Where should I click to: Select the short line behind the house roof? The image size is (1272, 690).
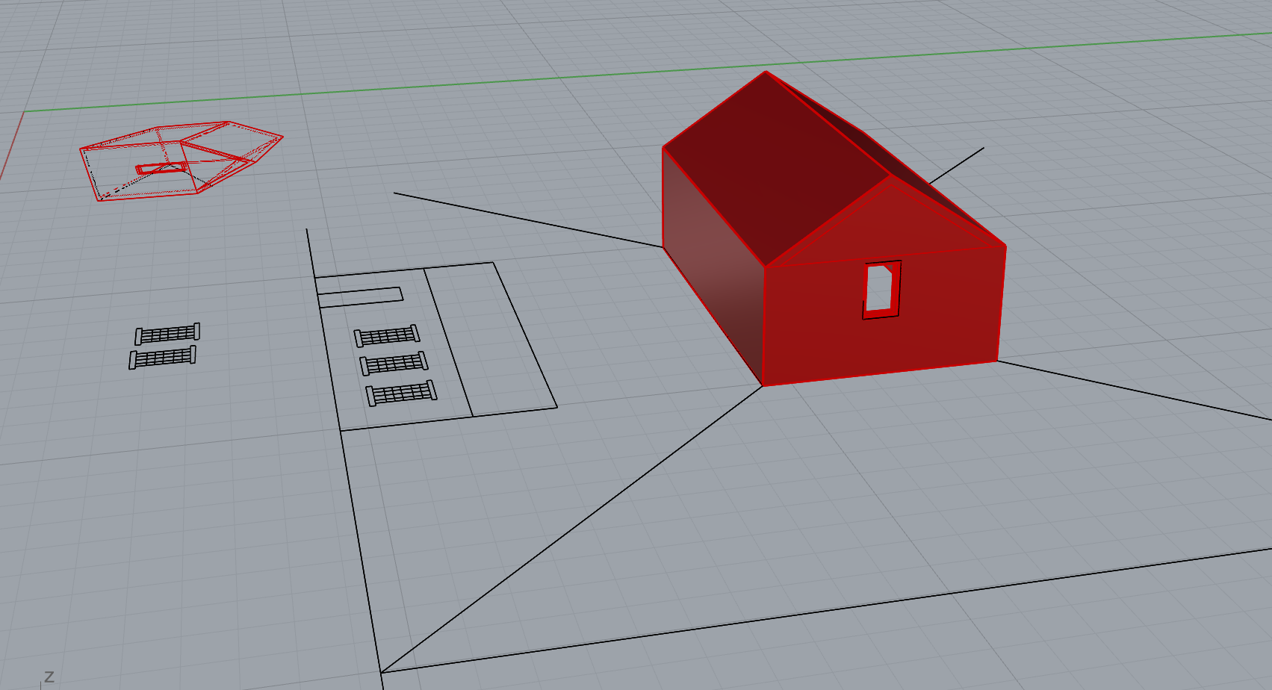958,164
